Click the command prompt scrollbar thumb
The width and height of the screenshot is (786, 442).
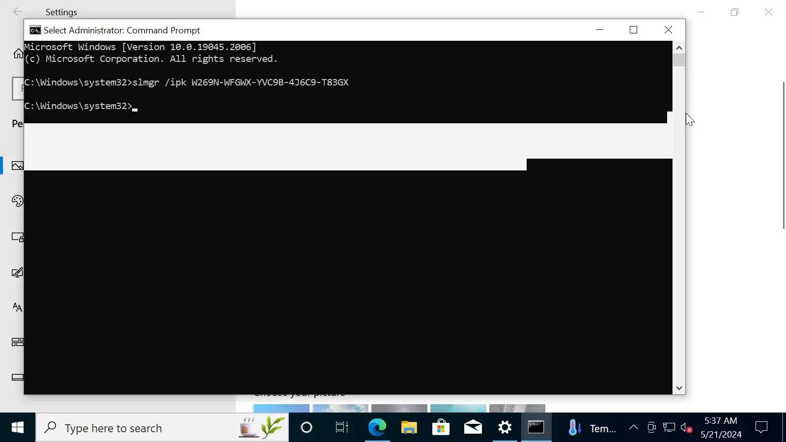coord(679,60)
